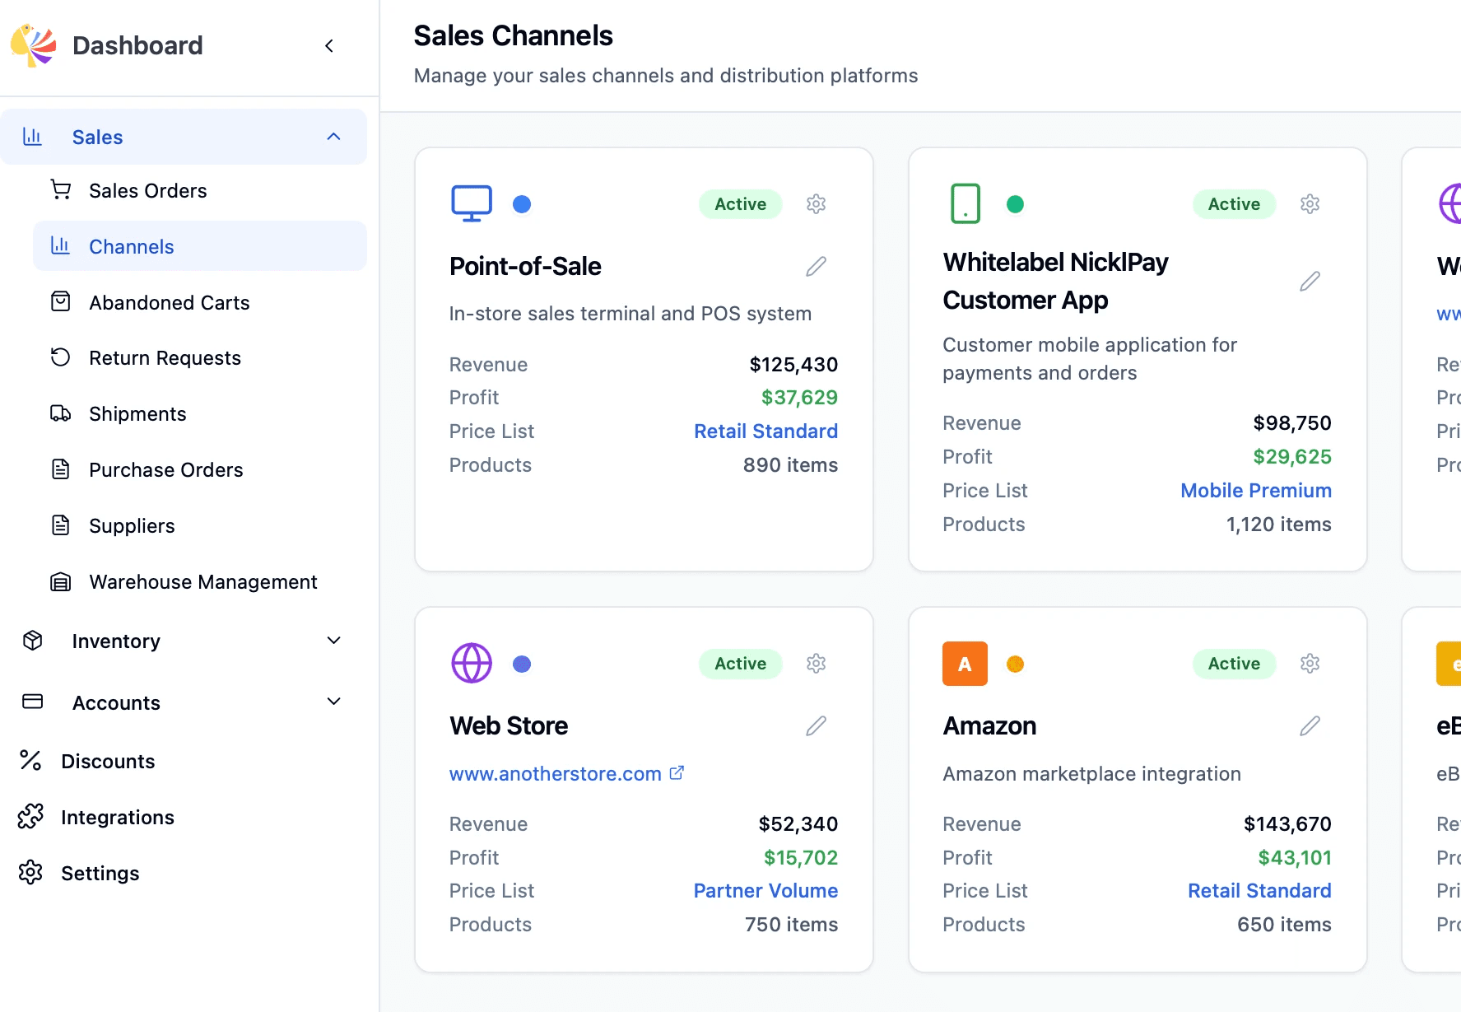This screenshot has height=1012, width=1461.
Task: Open the Partner Volume price list link
Action: (x=765, y=891)
